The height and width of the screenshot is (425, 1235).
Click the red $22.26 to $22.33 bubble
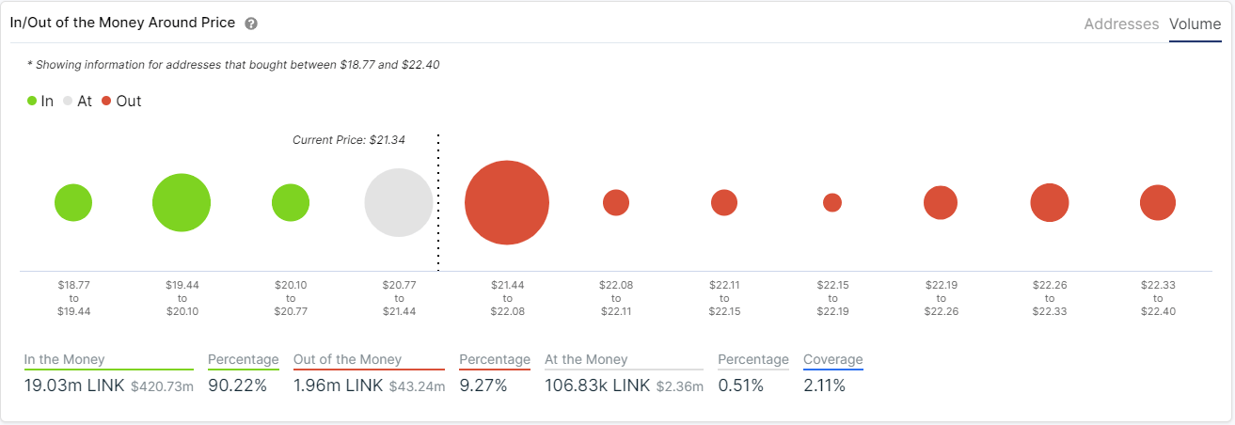[1050, 202]
